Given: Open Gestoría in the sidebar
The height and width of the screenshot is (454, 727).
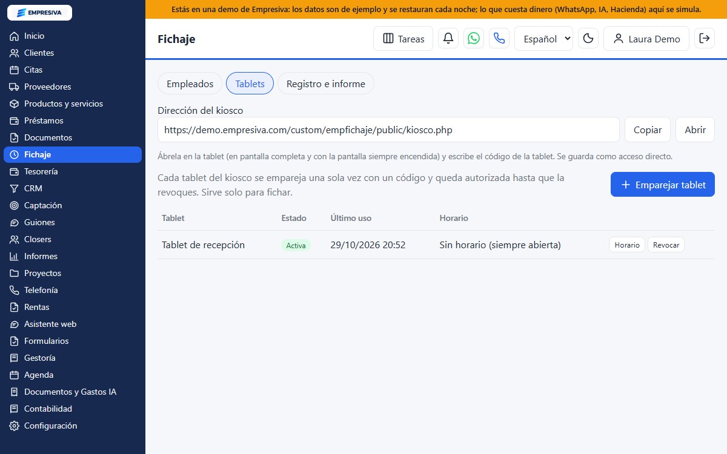Looking at the screenshot, I should point(73,358).
